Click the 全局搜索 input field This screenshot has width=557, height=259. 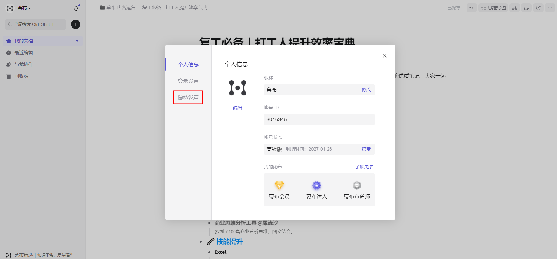click(x=35, y=24)
